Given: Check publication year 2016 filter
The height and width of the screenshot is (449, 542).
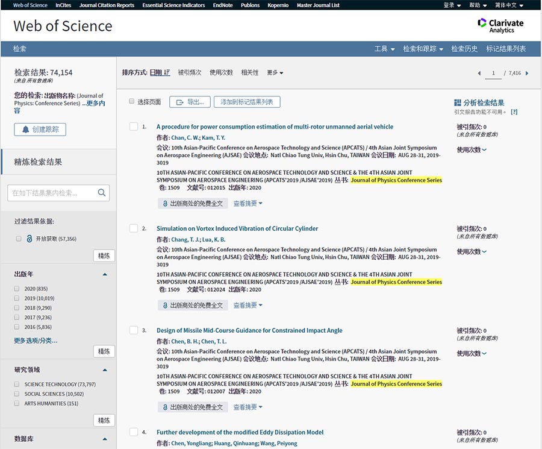Looking at the screenshot, I should click(17, 327).
